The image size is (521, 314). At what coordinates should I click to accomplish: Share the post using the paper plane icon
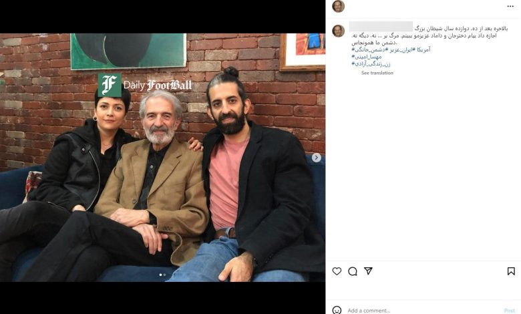point(368,271)
